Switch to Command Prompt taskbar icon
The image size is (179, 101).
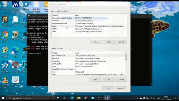coord(100,98)
